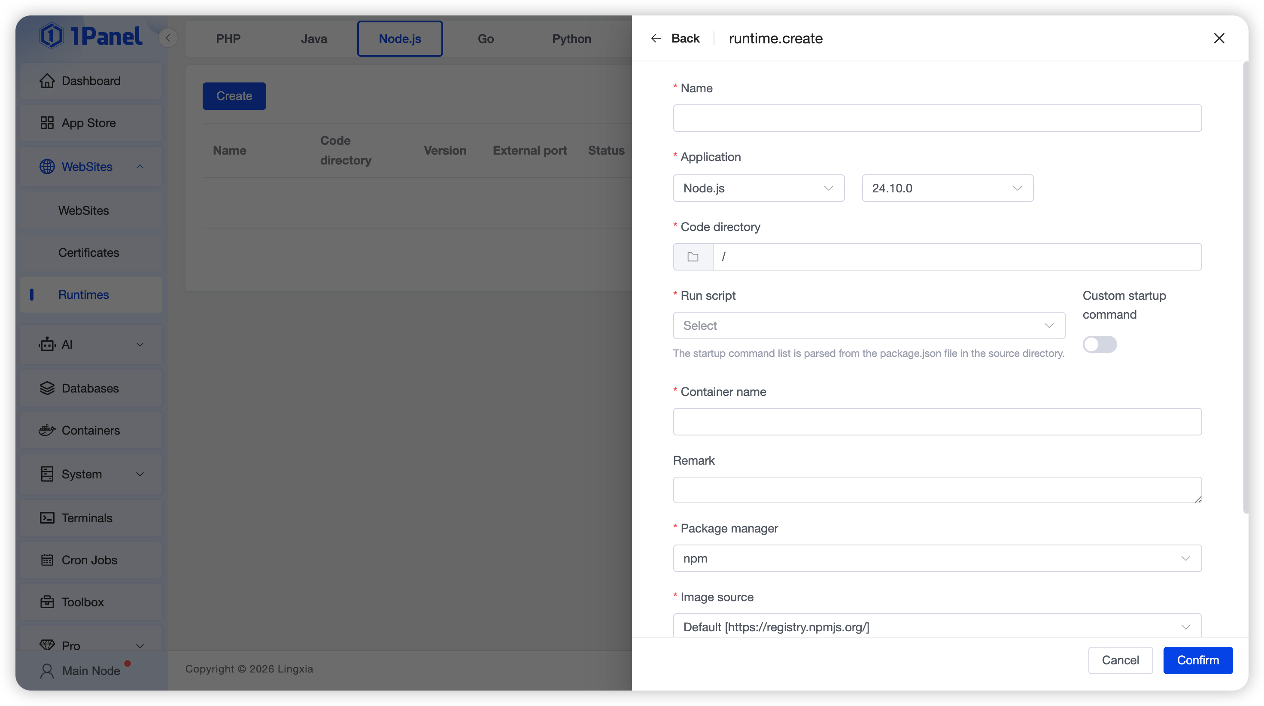Collapse sidebar with the arrow button
The width and height of the screenshot is (1264, 706).
[x=168, y=38]
